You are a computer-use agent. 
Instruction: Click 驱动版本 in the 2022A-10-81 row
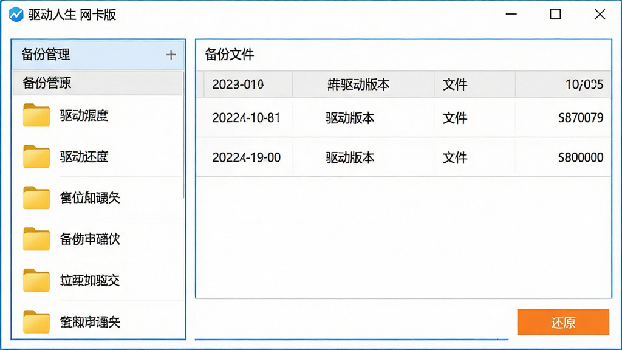coord(350,118)
